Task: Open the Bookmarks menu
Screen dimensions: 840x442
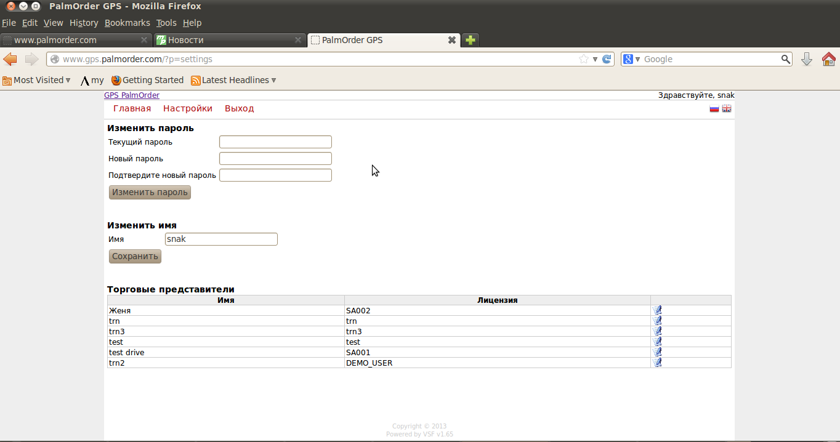Action: pos(127,23)
